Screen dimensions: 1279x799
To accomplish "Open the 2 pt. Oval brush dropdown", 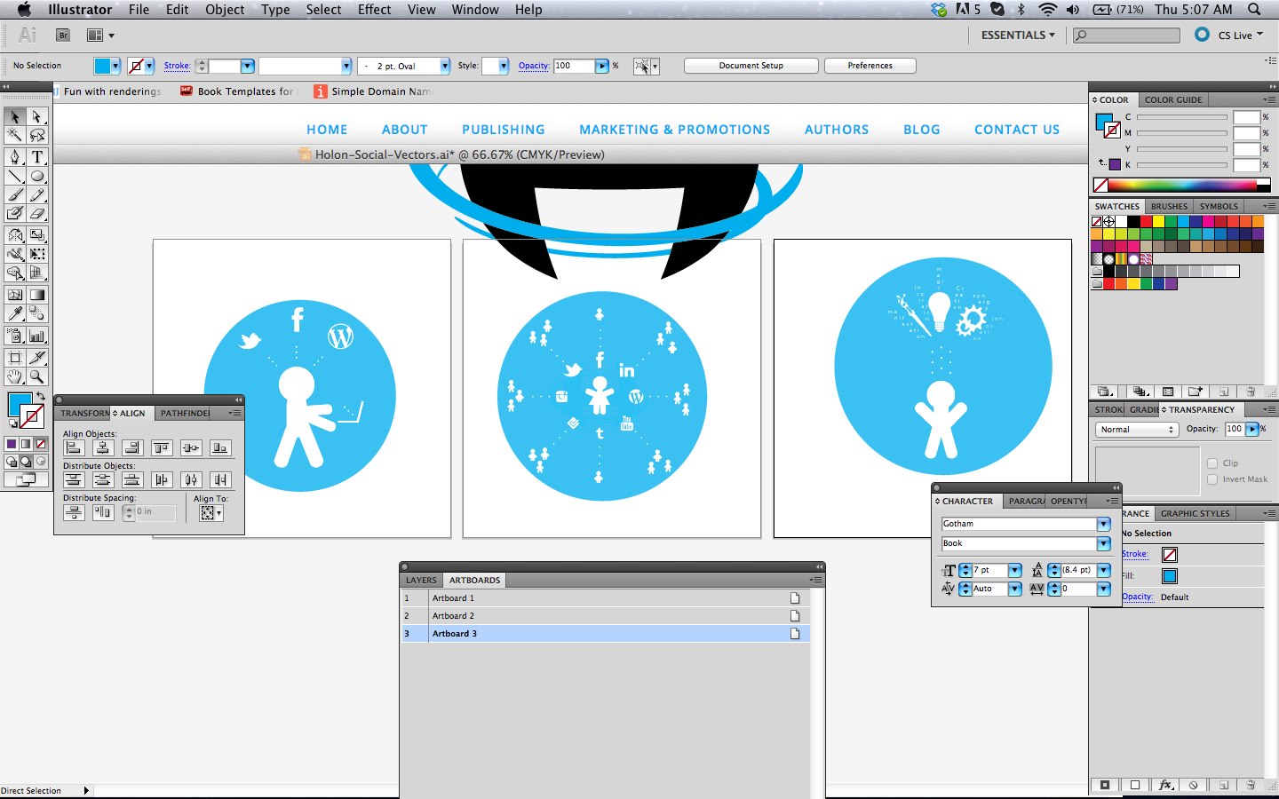I will (445, 66).
